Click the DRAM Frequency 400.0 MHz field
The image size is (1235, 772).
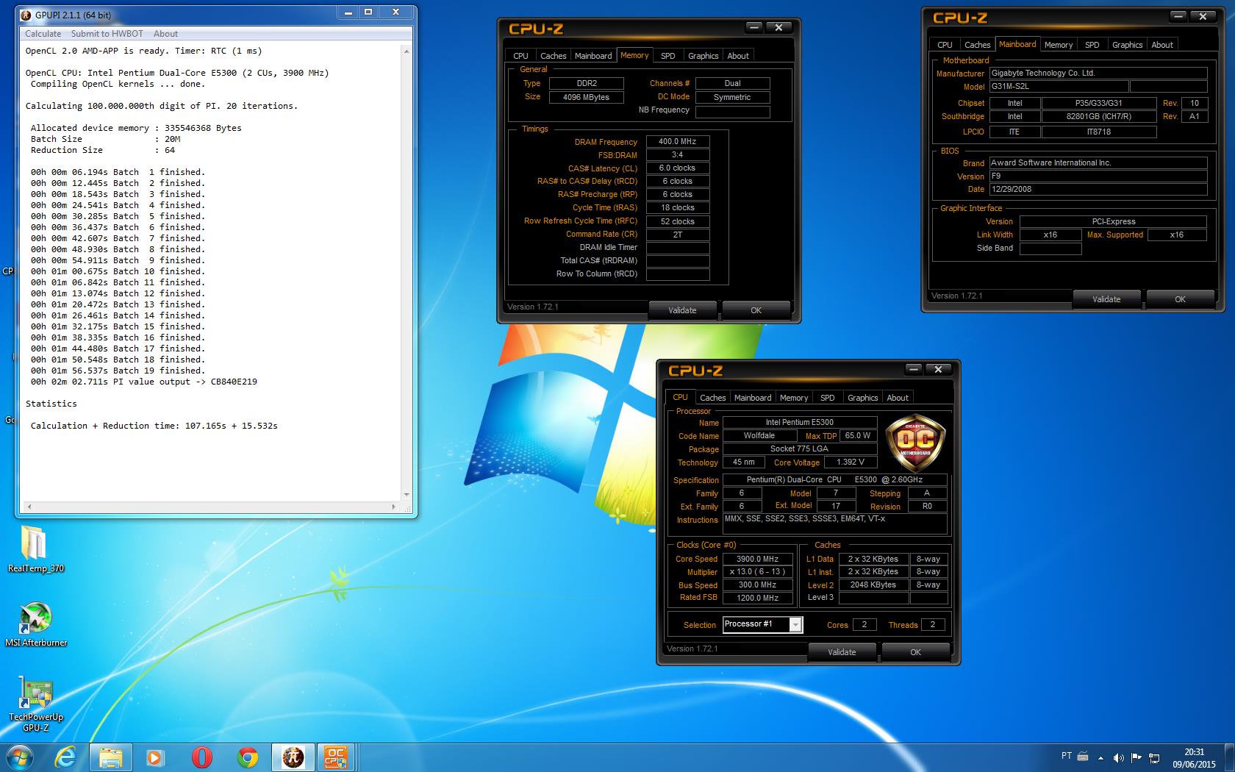(x=677, y=141)
